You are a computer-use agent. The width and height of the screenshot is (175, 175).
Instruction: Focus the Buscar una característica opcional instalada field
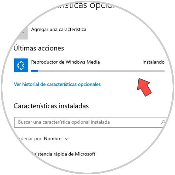coord(90,122)
